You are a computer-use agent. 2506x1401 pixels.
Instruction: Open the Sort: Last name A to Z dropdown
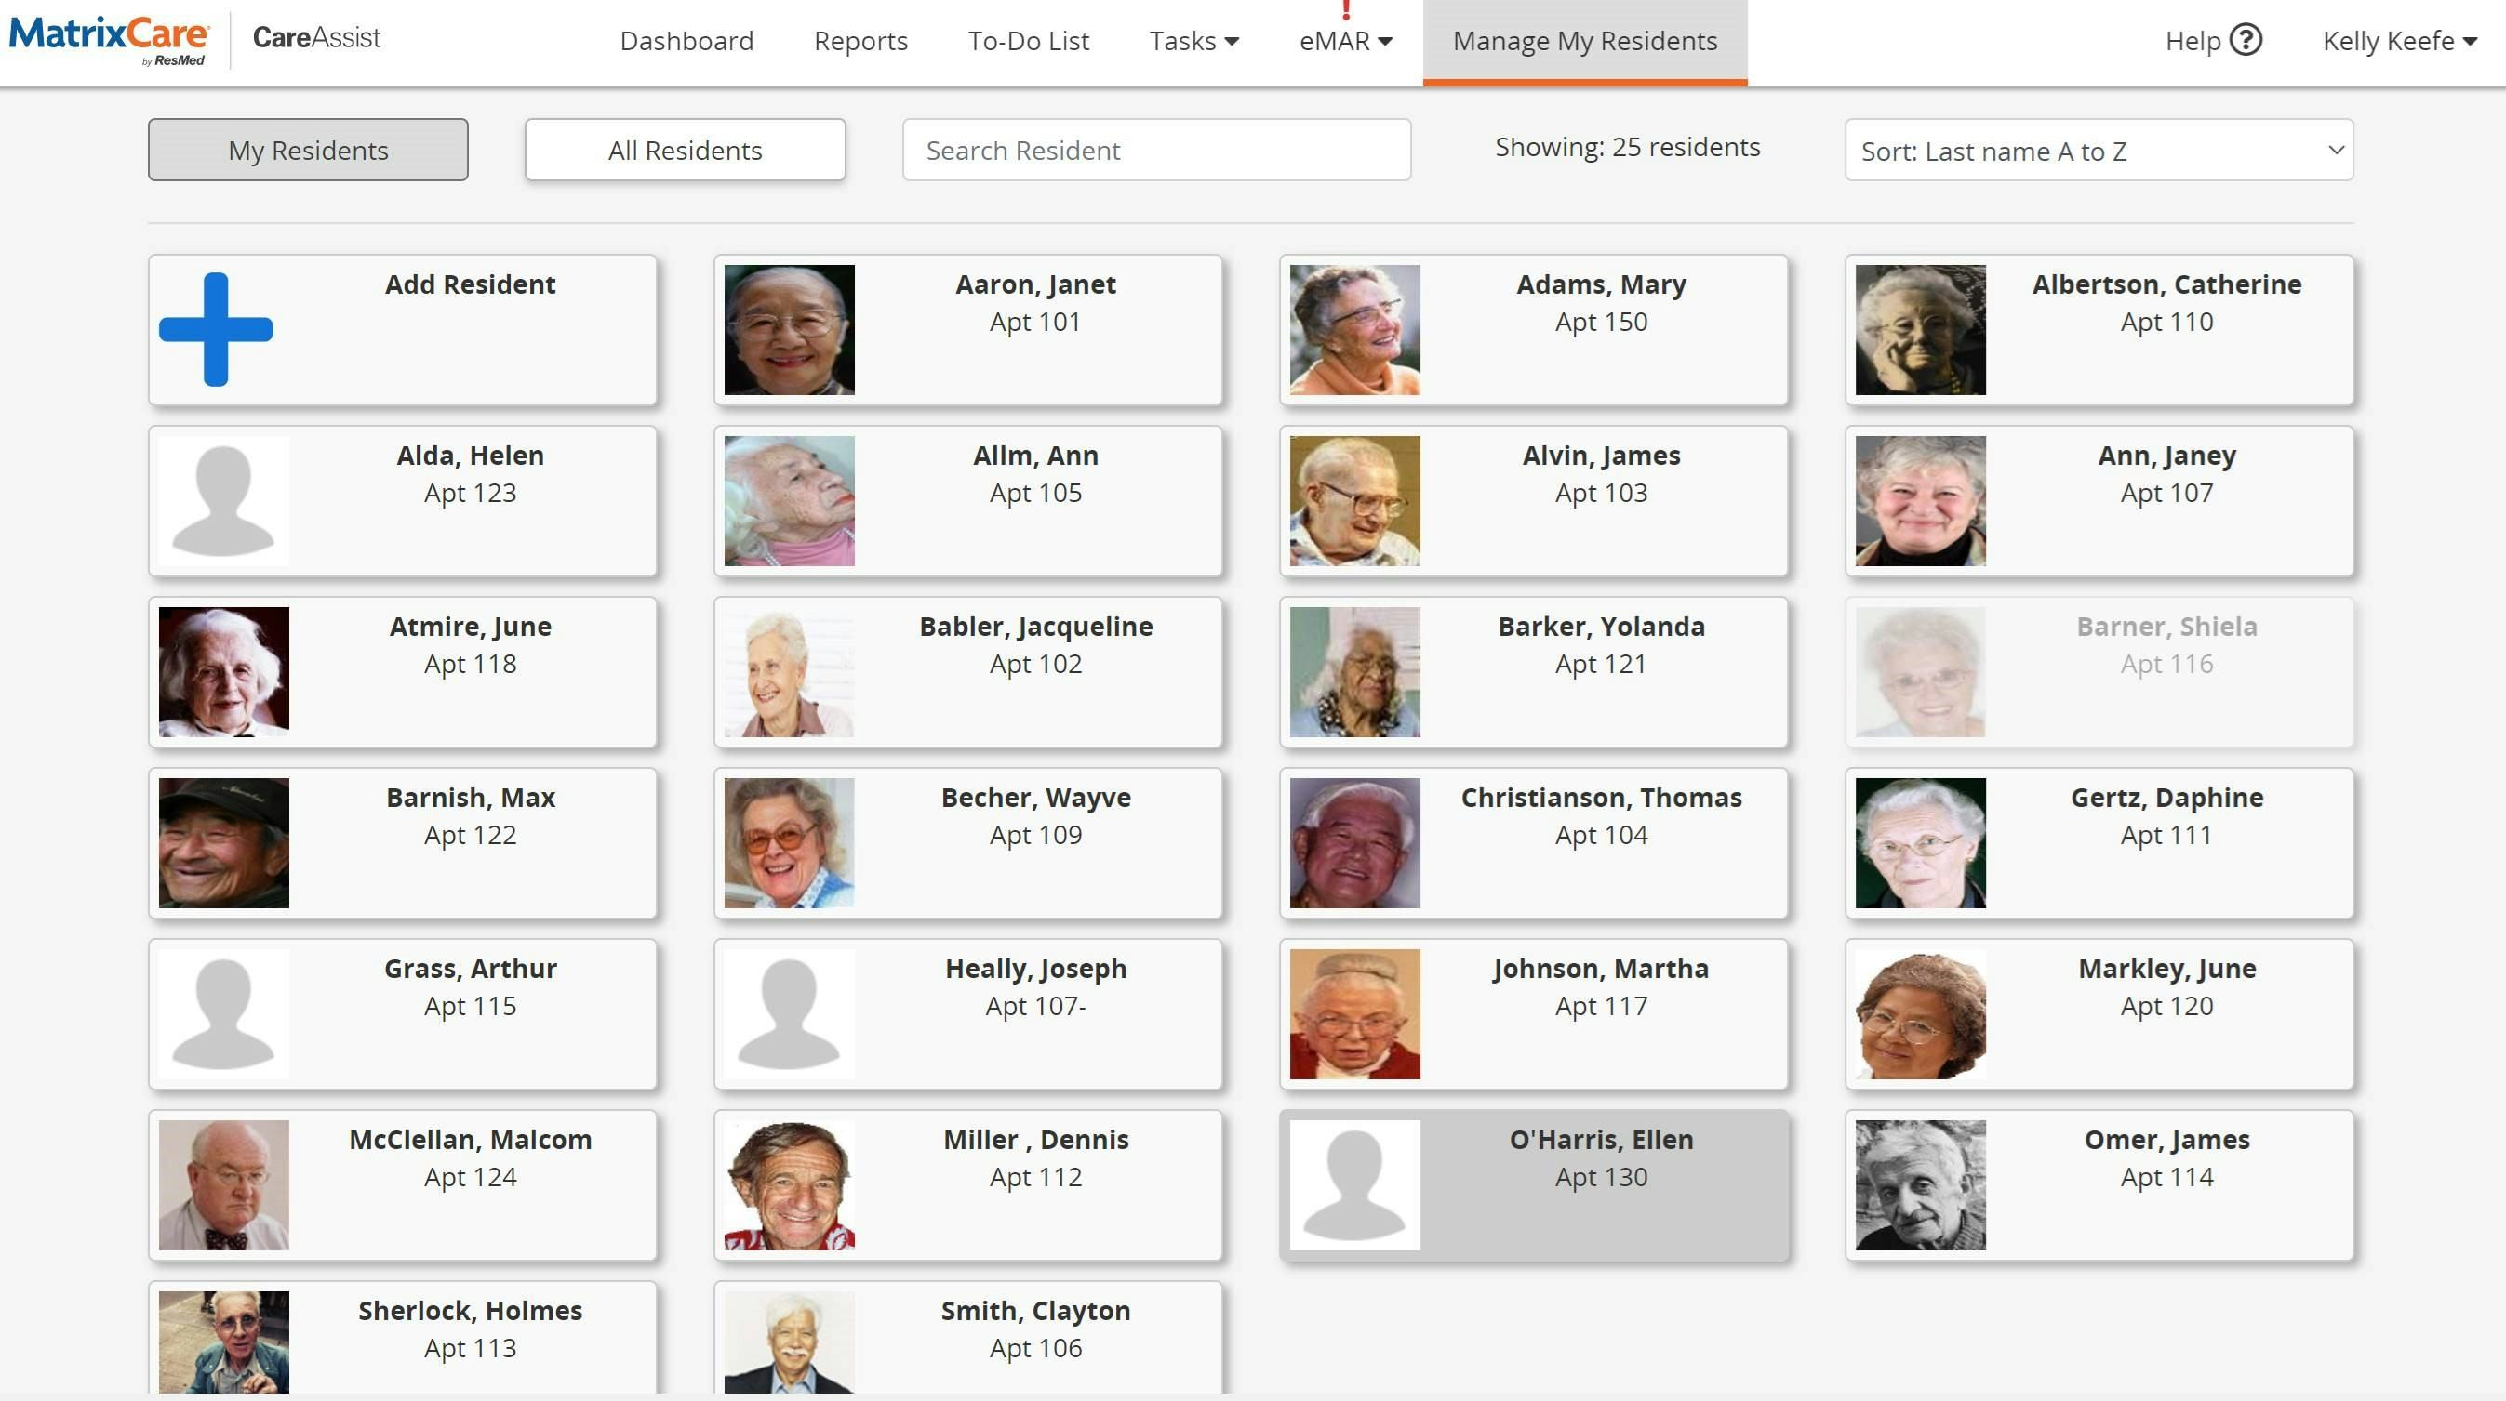point(2099,151)
